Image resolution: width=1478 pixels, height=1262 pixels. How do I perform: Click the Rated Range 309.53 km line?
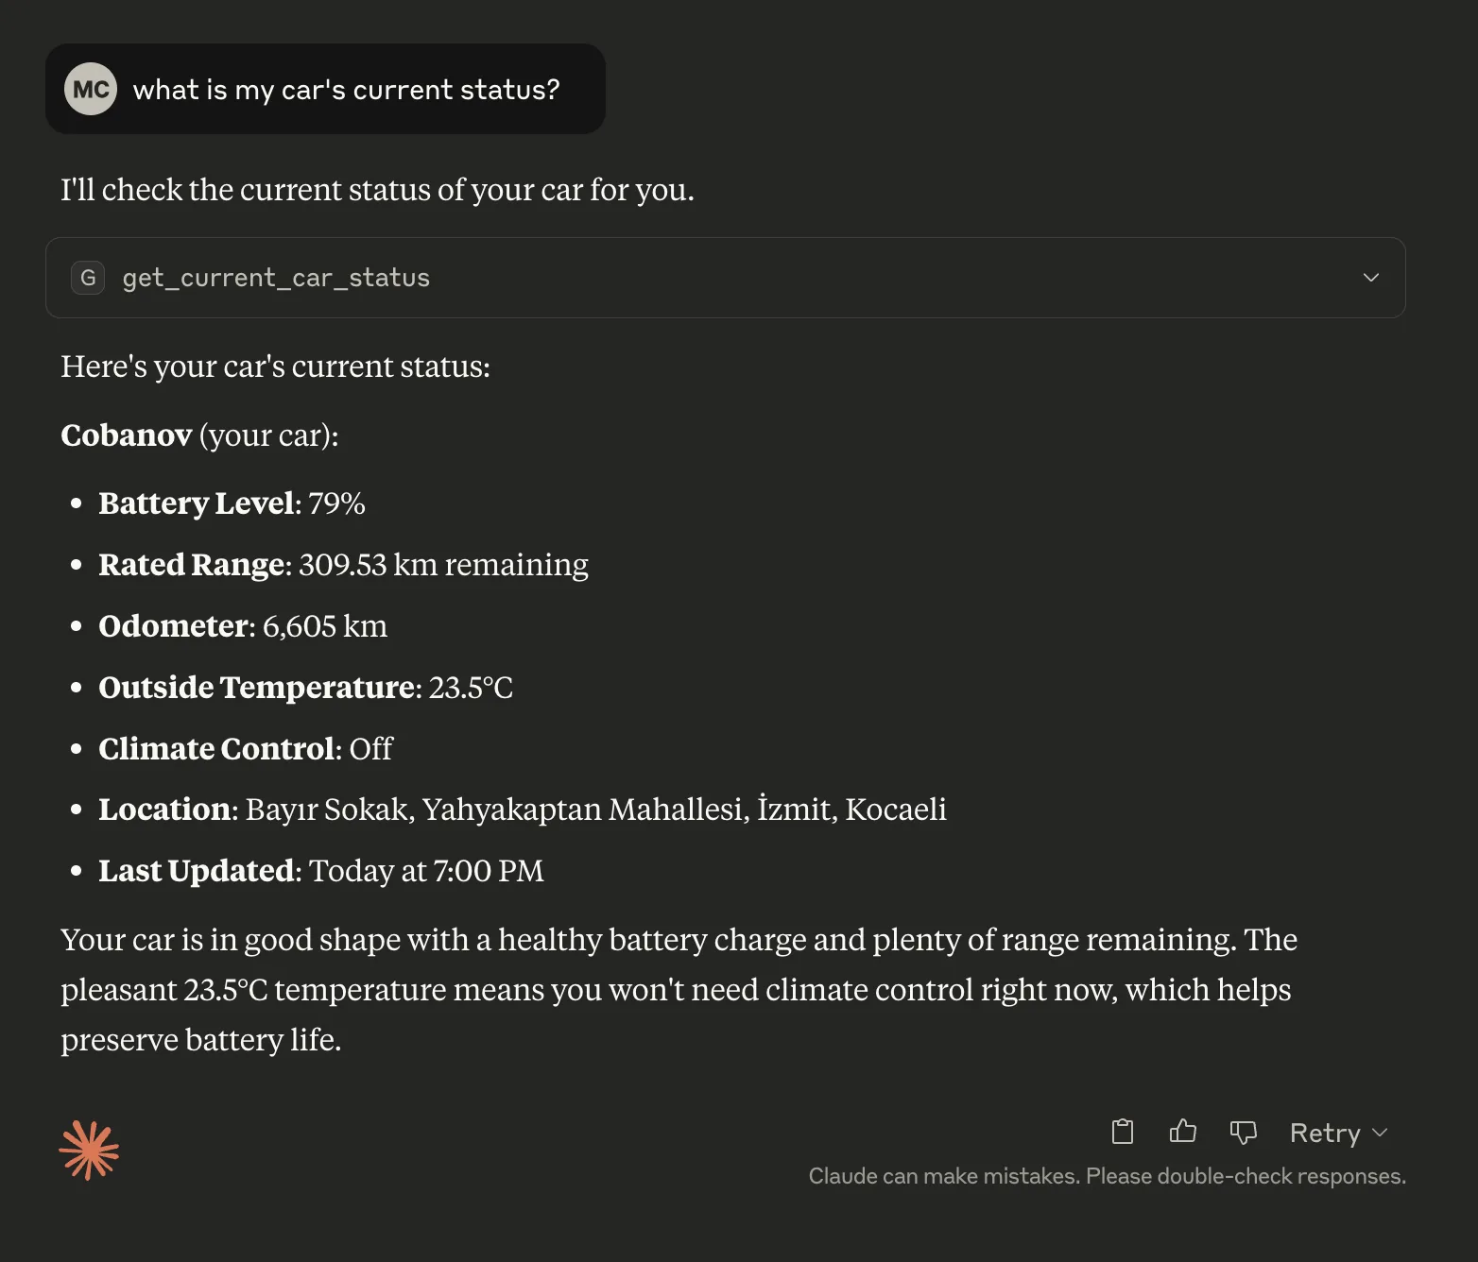point(343,565)
